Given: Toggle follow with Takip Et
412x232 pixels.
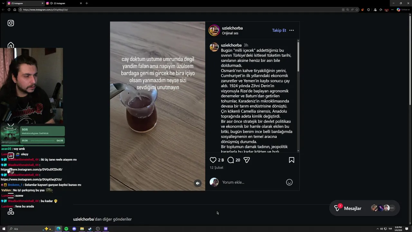Looking at the screenshot, I should coord(279,30).
